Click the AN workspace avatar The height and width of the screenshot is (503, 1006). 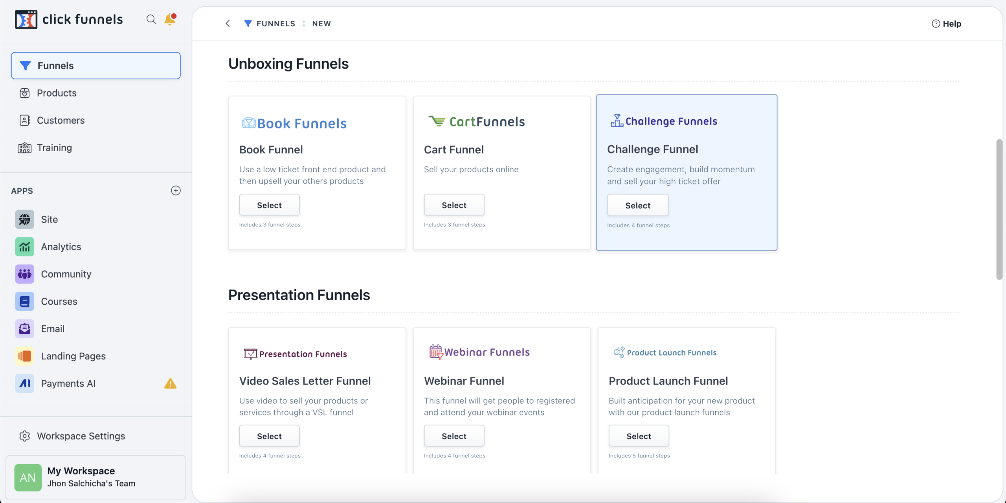[28, 477]
